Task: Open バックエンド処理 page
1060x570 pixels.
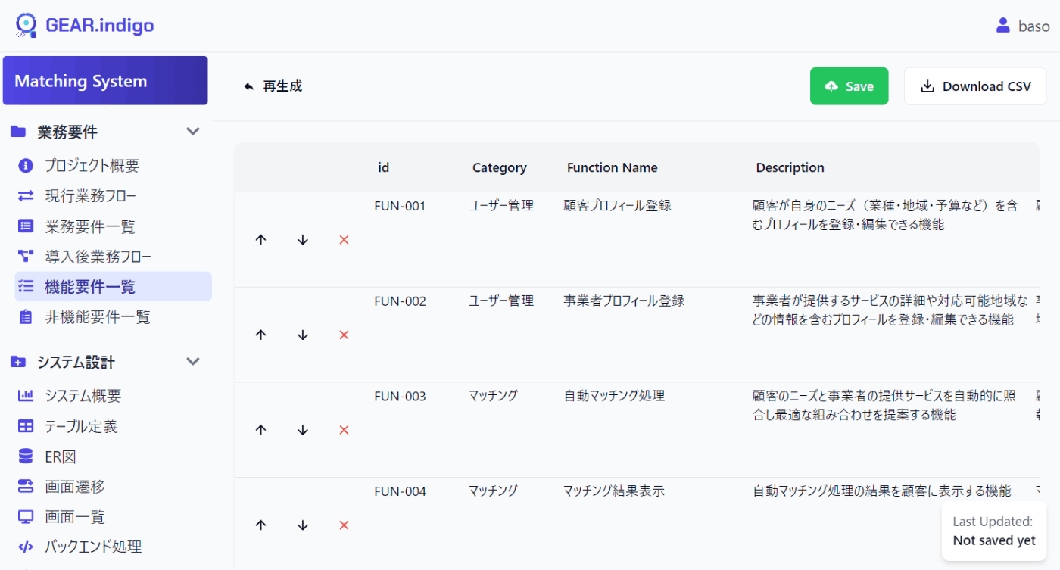Action: tap(93, 547)
